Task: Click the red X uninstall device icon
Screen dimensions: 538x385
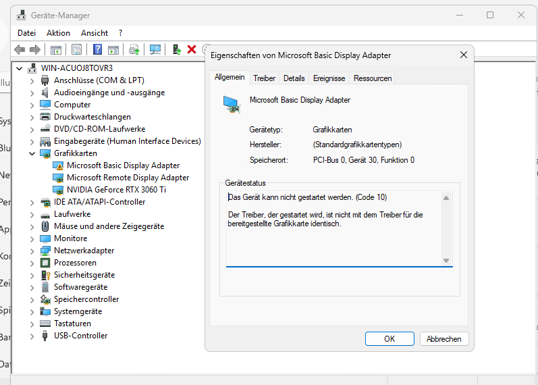Action: click(192, 49)
